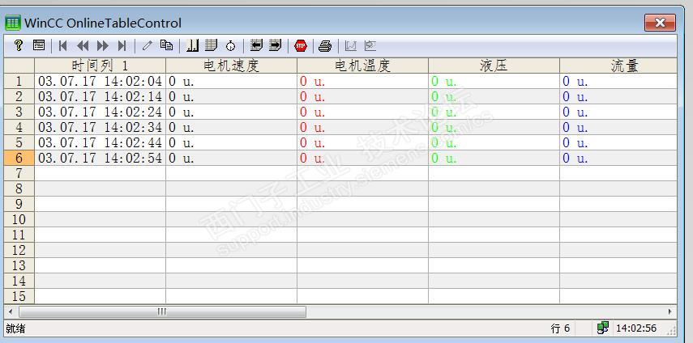Image resolution: width=693 pixels, height=343 pixels.
Task: Click the timestamp 03.07.17 14:02:24
Action: pos(100,112)
